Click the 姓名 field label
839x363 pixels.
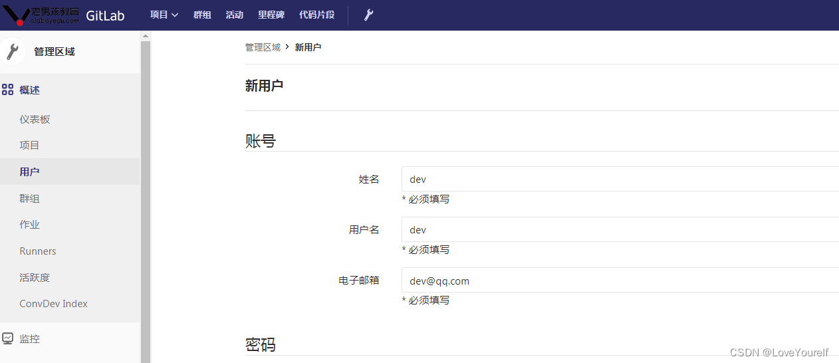[x=369, y=179]
